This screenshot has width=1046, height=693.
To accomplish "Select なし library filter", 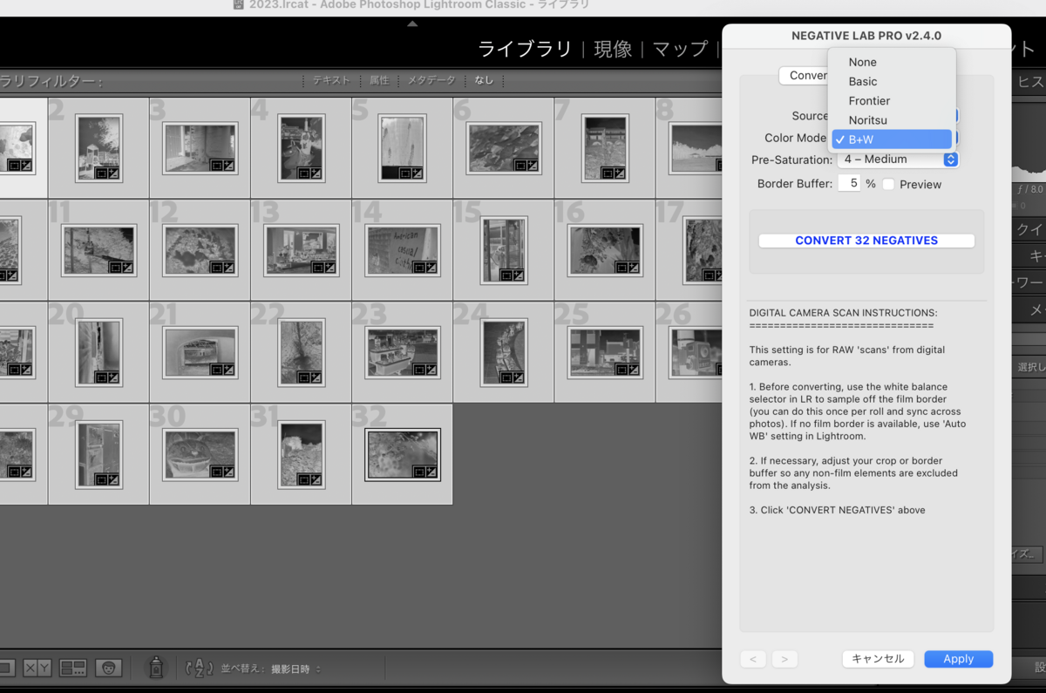I will coord(484,80).
